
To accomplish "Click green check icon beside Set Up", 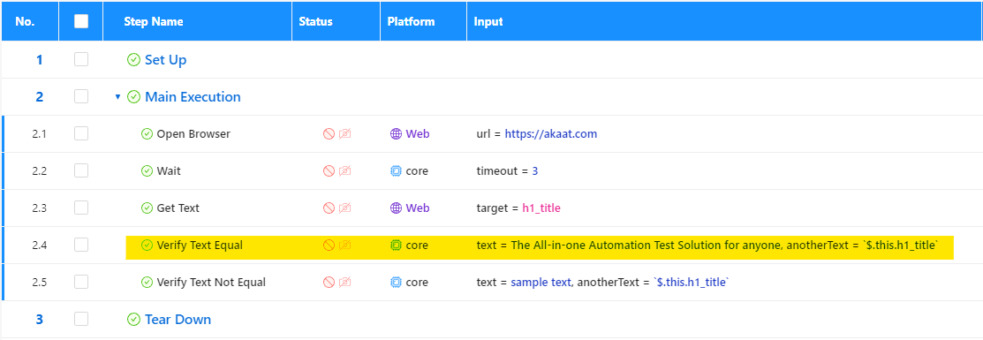I will 133,59.
